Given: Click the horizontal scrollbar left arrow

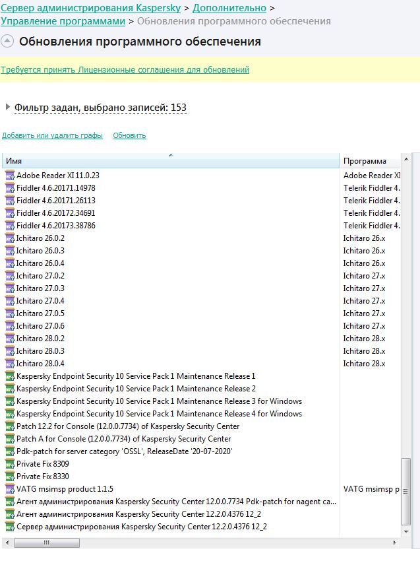Looking at the screenshot, I should 7,543.
